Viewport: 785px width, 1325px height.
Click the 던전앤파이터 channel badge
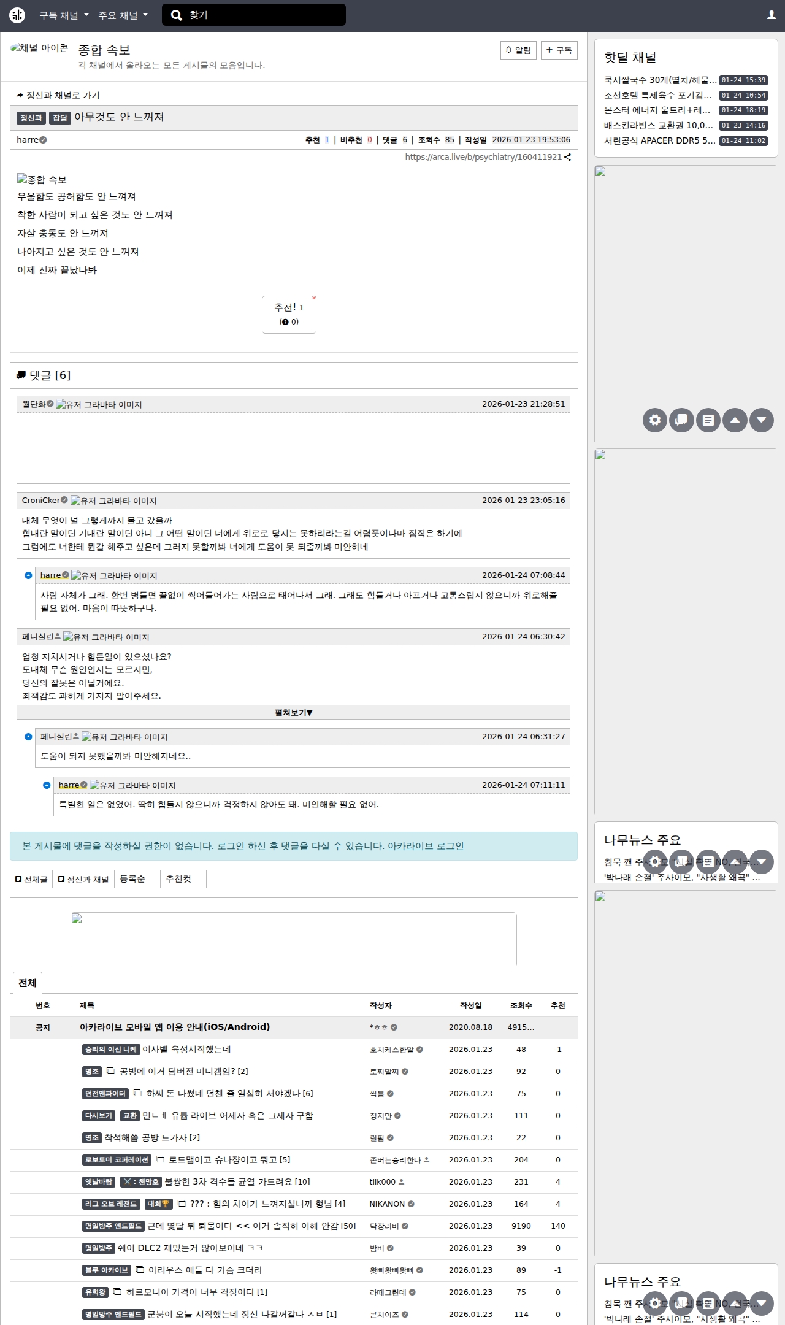105,1094
